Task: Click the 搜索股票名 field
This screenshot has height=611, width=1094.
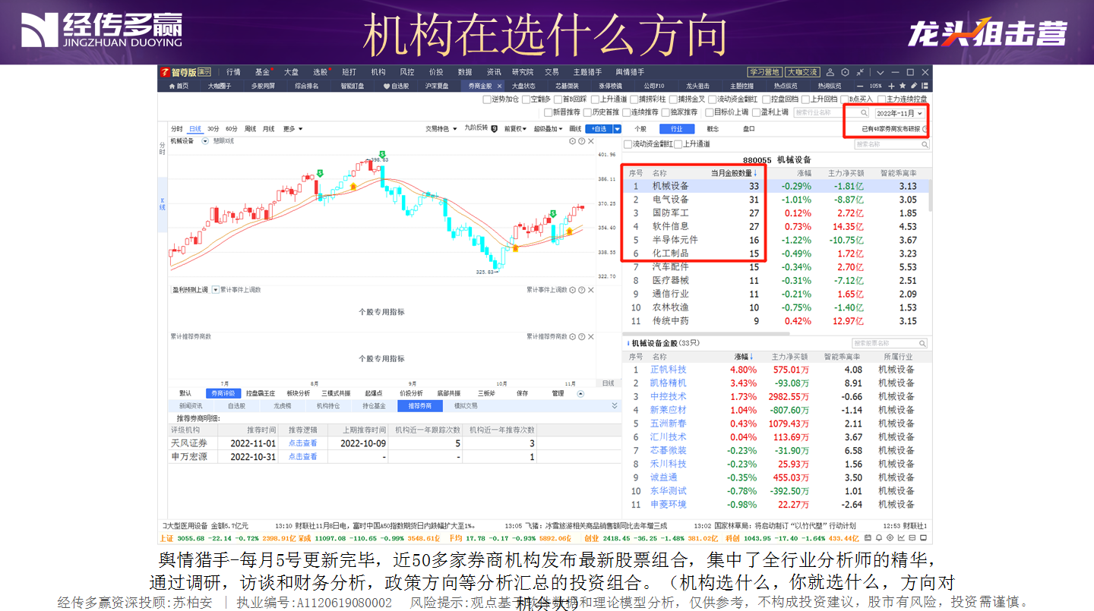Action: 888,343
